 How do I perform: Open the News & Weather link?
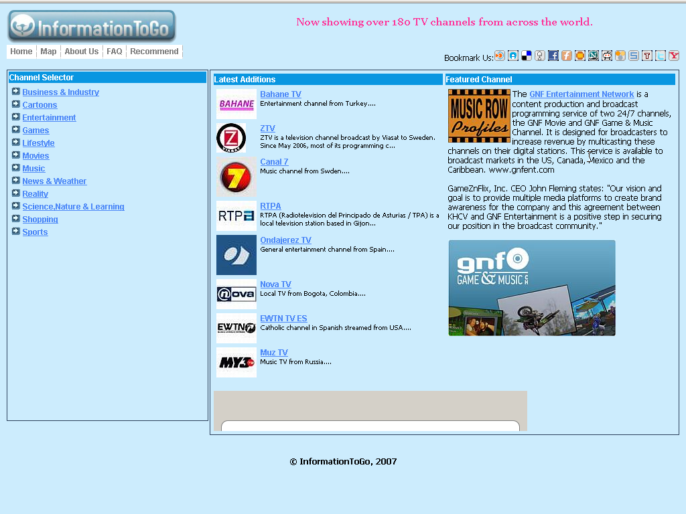(55, 181)
